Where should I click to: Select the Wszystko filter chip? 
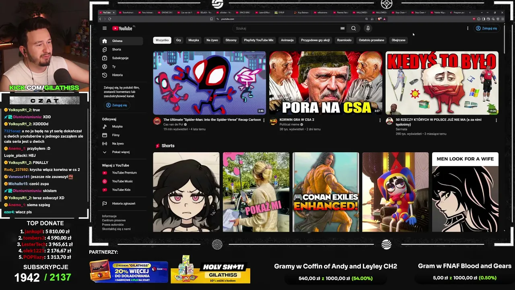[162, 40]
